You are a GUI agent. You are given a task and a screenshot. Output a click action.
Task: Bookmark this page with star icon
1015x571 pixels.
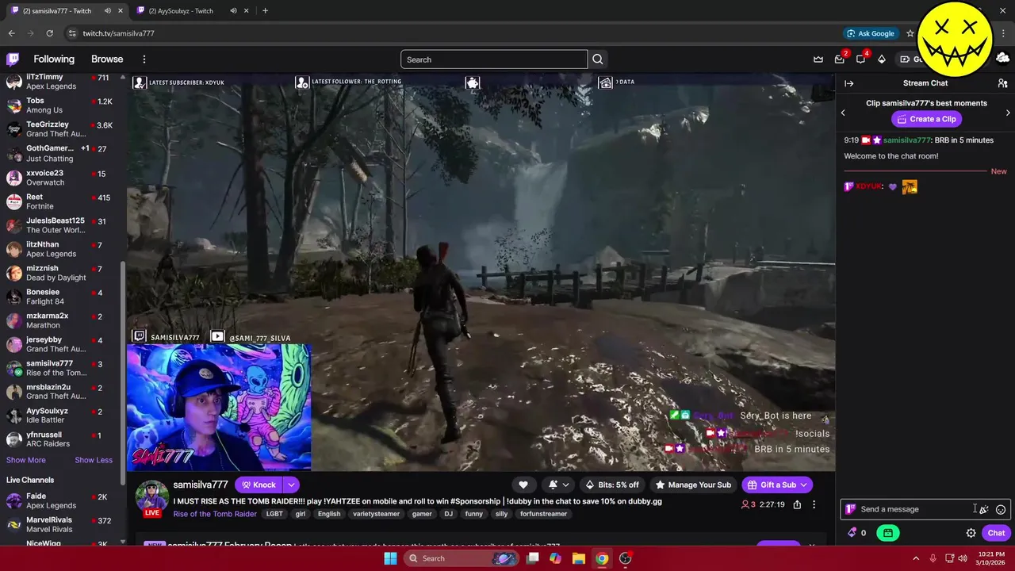910,33
